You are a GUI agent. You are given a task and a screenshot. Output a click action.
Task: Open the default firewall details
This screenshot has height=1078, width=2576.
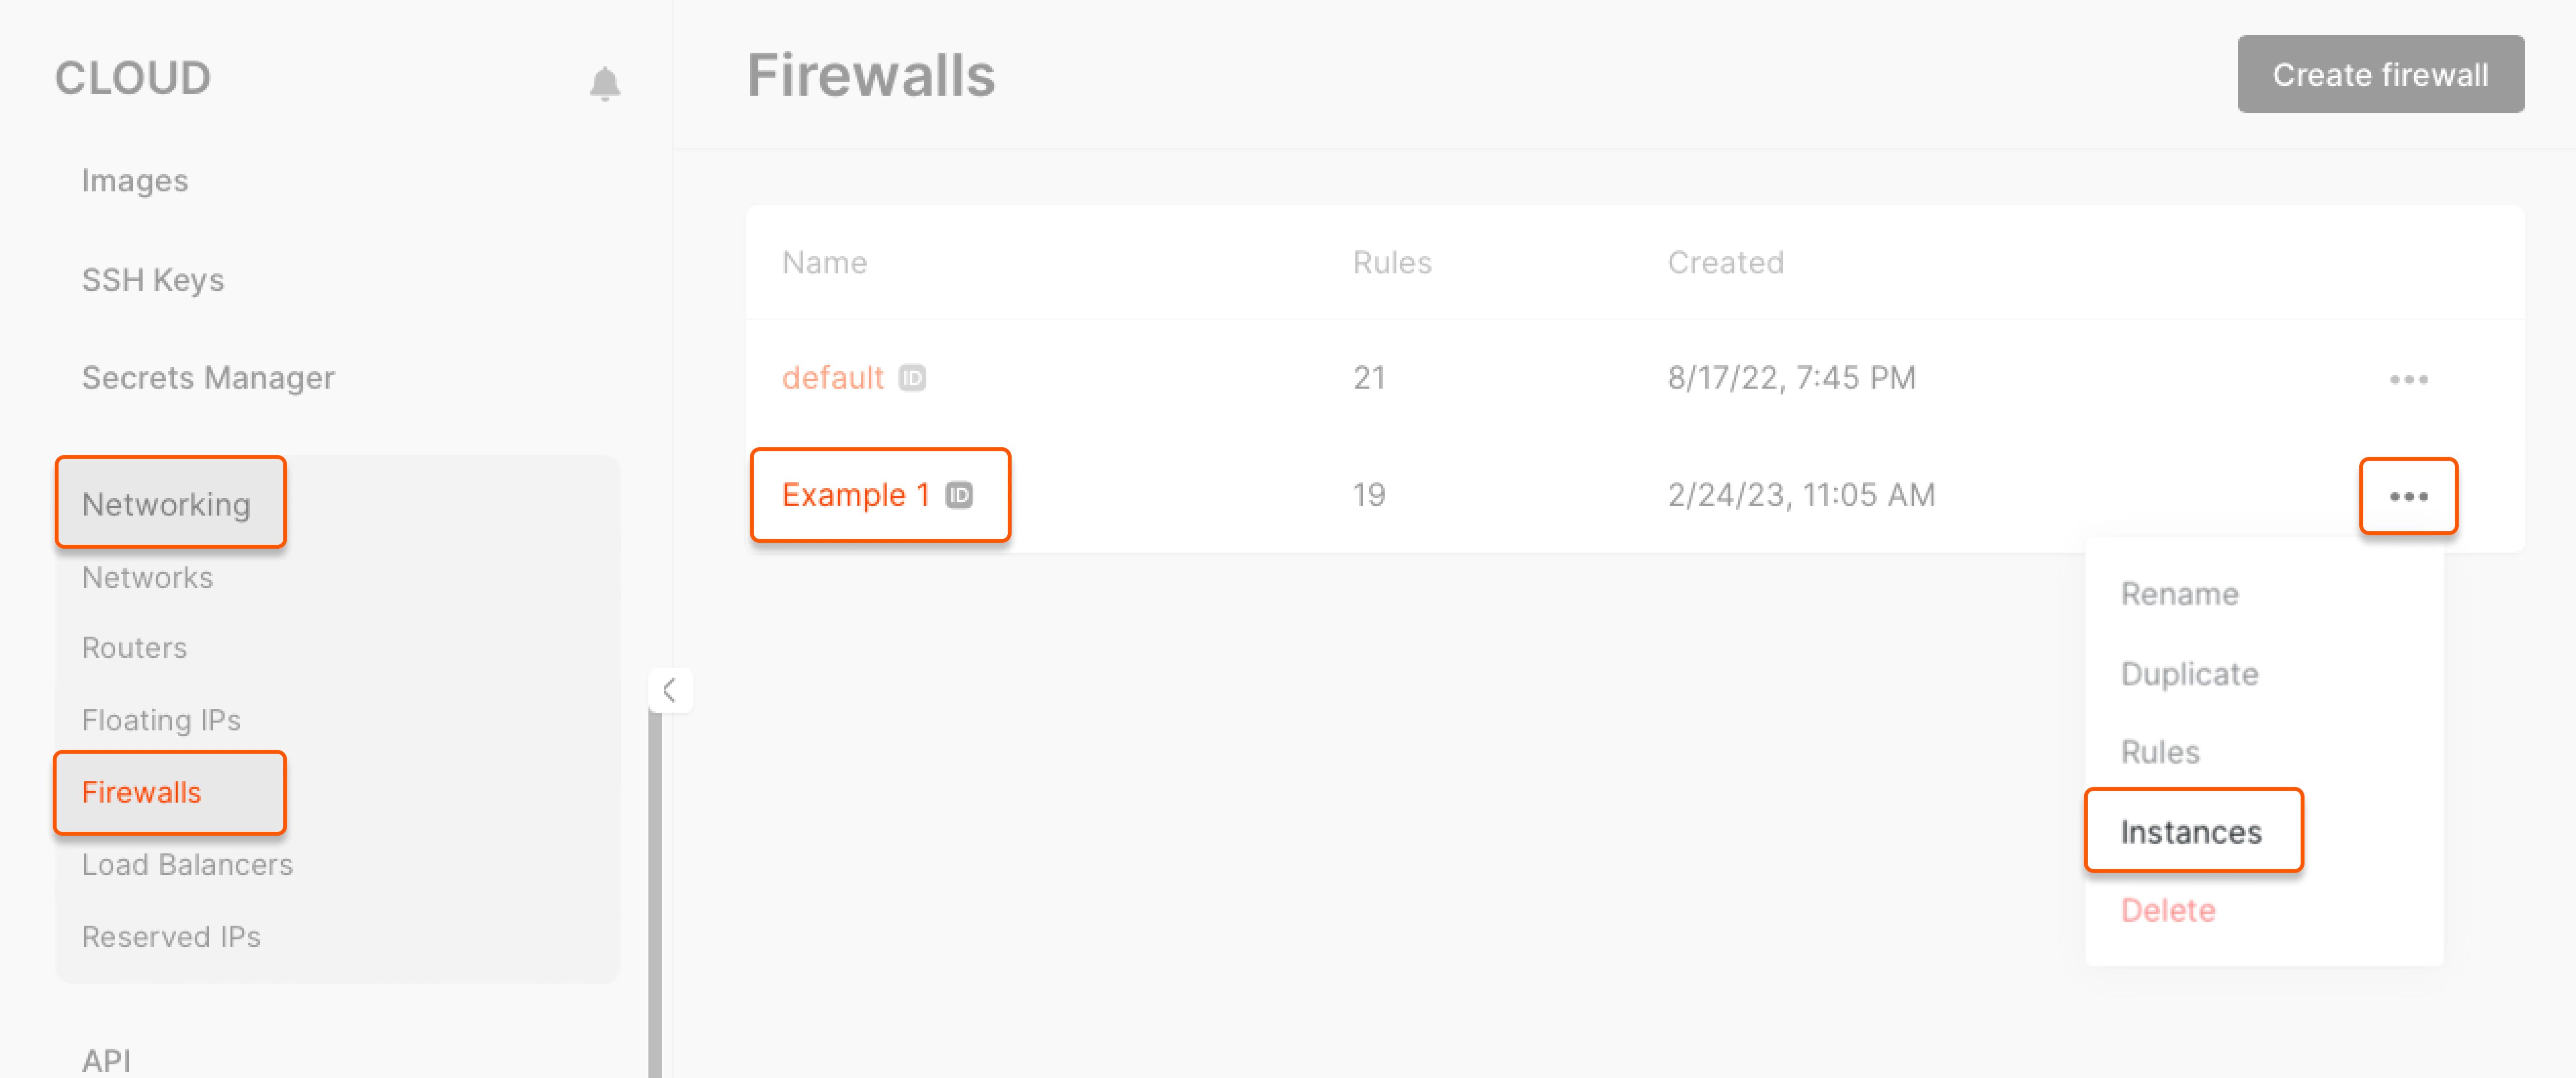click(833, 378)
